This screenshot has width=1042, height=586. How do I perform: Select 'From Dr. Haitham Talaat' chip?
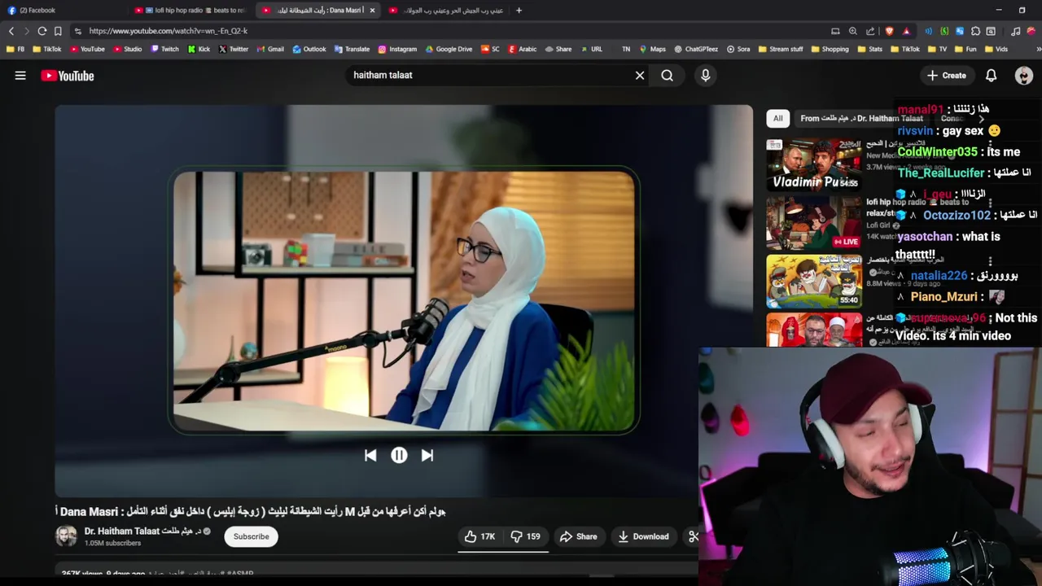[861, 118]
